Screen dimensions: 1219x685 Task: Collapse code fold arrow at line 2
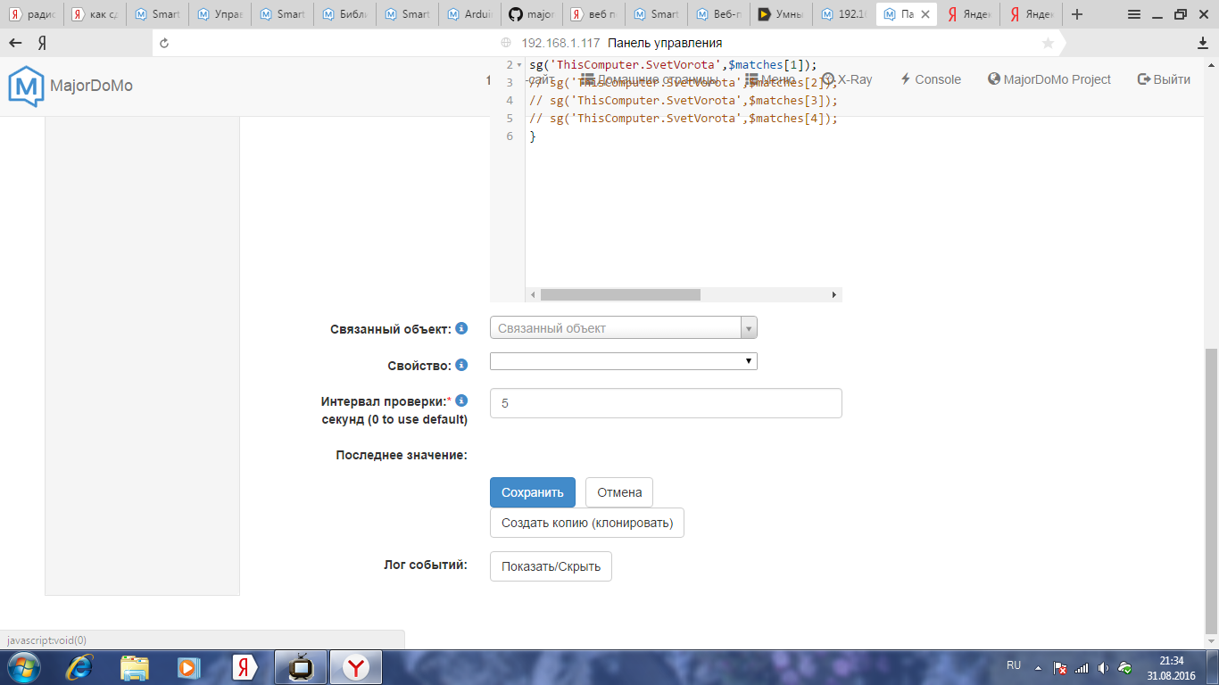click(x=520, y=65)
